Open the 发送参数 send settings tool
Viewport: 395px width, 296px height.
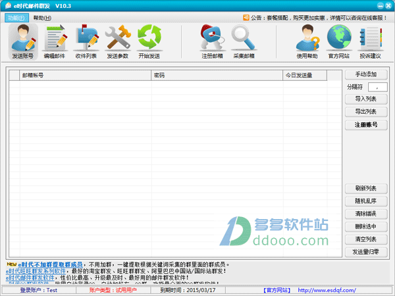pos(118,42)
